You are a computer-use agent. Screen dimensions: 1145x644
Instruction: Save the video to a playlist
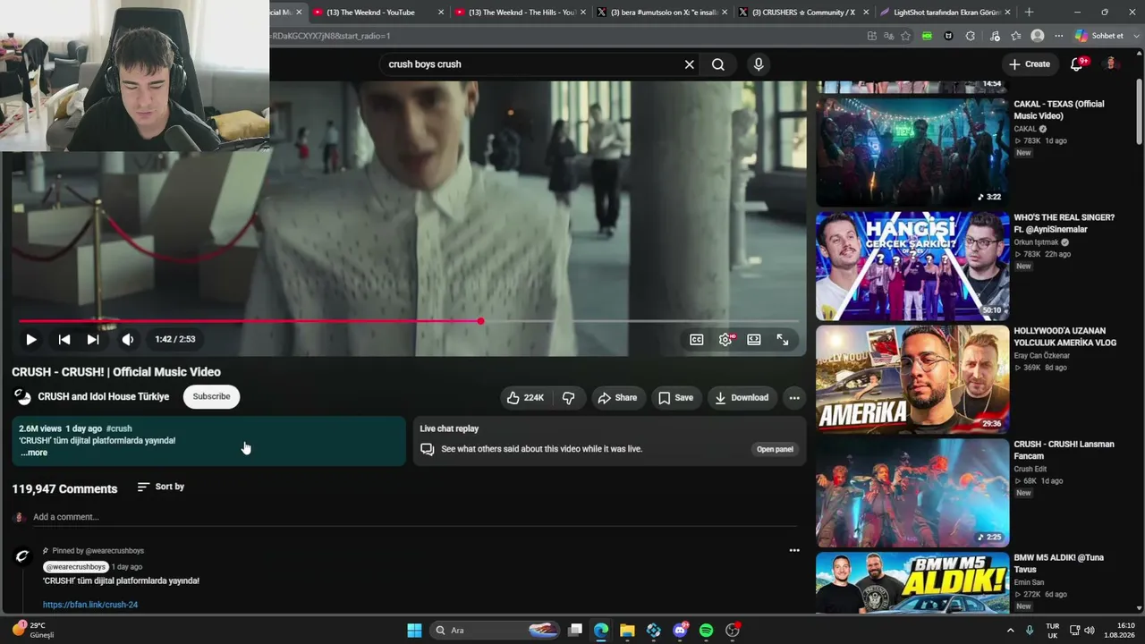675,398
